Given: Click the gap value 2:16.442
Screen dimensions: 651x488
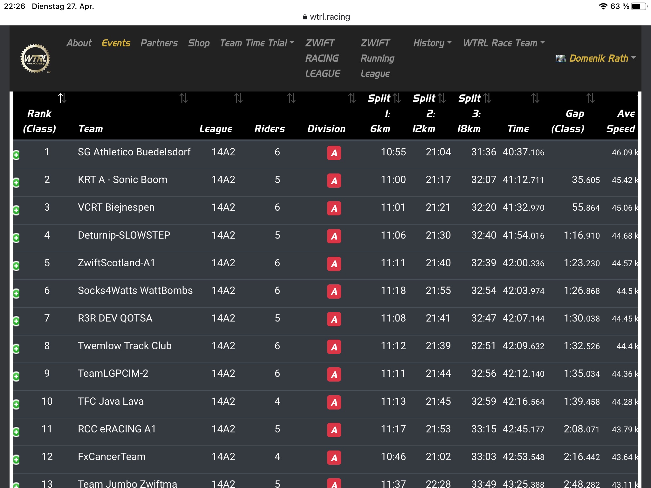Looking at the screenshot, I should 581,457.
